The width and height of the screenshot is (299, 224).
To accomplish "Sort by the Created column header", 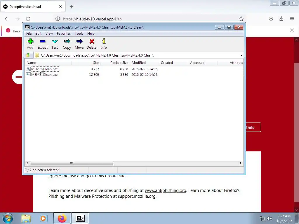I will (x=173, y=63).
